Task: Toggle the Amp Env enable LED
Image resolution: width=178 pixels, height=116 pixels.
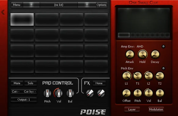Action: (163, 47)
